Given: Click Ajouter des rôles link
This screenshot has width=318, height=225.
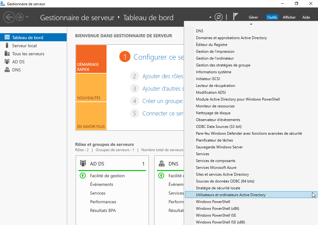Looking at the screenshot, I should click(163, 76).
